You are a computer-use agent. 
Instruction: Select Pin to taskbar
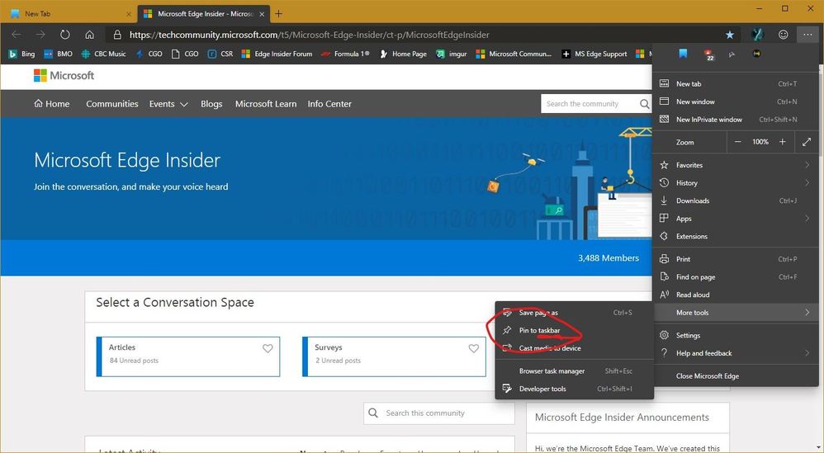click(575, 330)
